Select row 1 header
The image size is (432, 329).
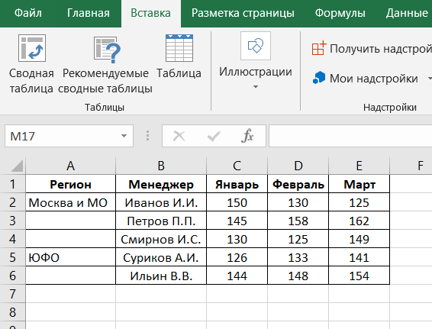point(13,184)
